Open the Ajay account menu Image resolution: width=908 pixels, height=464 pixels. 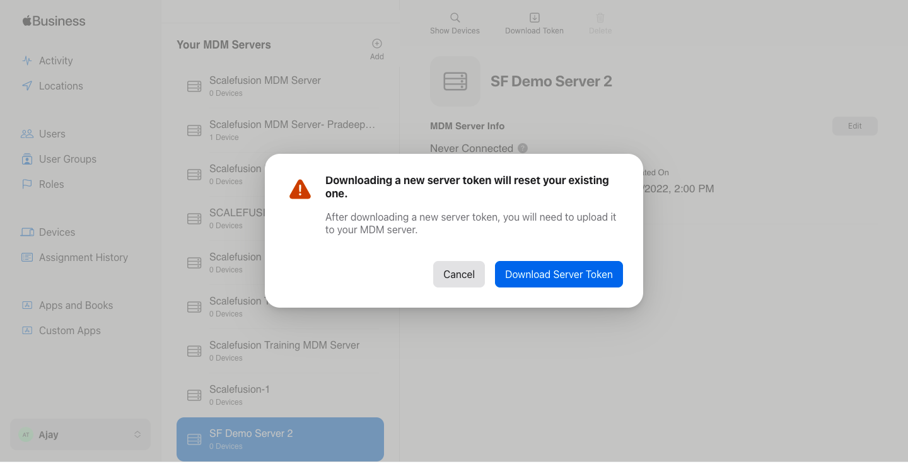coord(80,434)
